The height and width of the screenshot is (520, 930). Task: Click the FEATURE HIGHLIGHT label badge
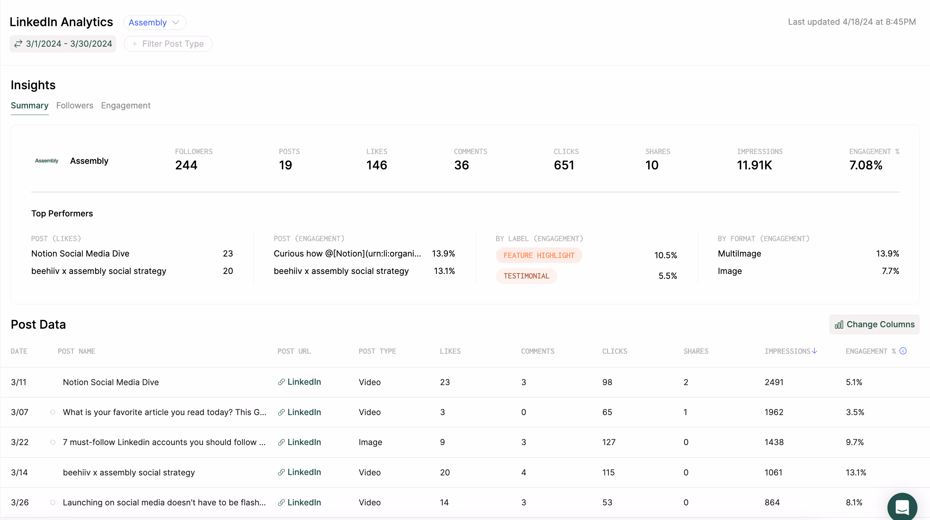pyautogui.click(x=539, y=256)
